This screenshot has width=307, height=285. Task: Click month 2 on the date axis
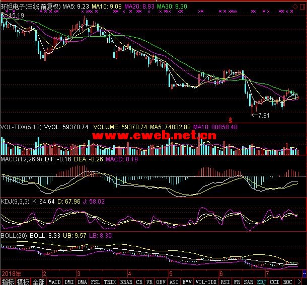click(44, 273)
